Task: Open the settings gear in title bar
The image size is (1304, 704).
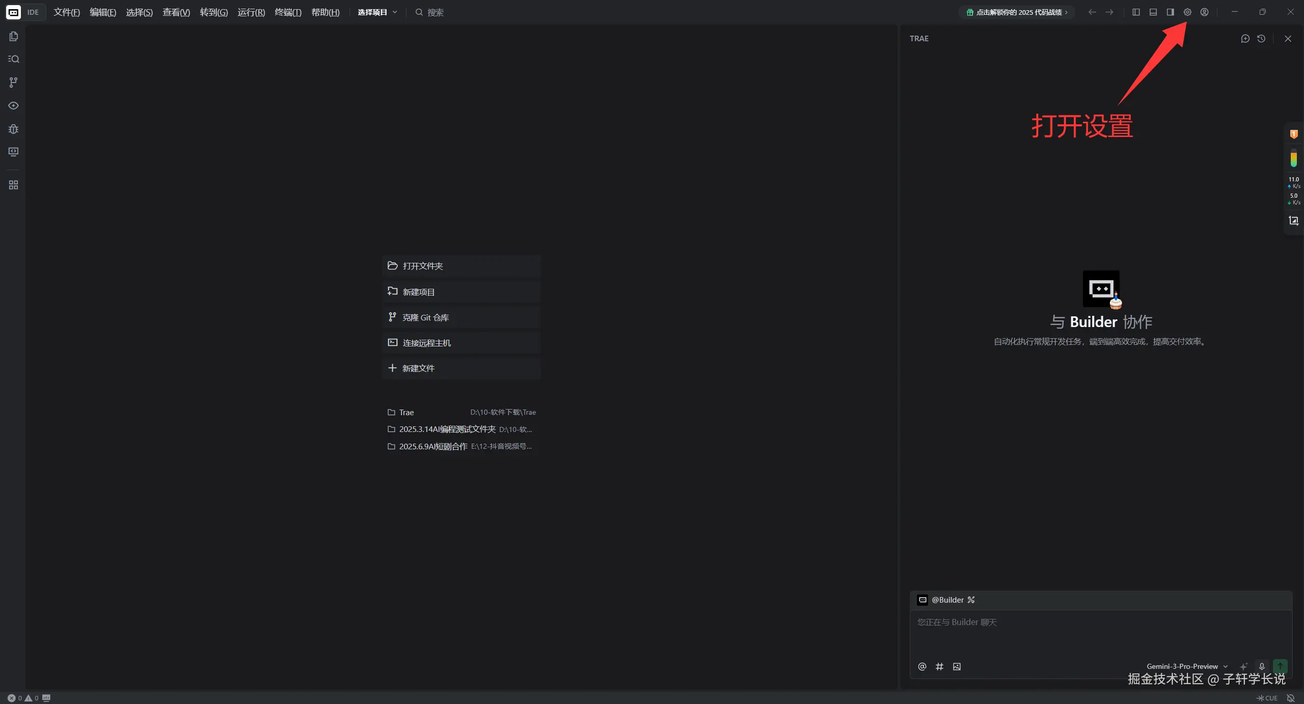Action: [1187, 12]
